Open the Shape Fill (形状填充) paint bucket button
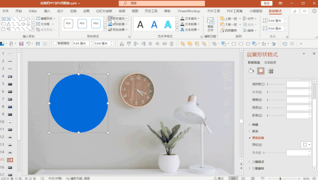Viewport: 318px width, 180px height. pos(118,18)
